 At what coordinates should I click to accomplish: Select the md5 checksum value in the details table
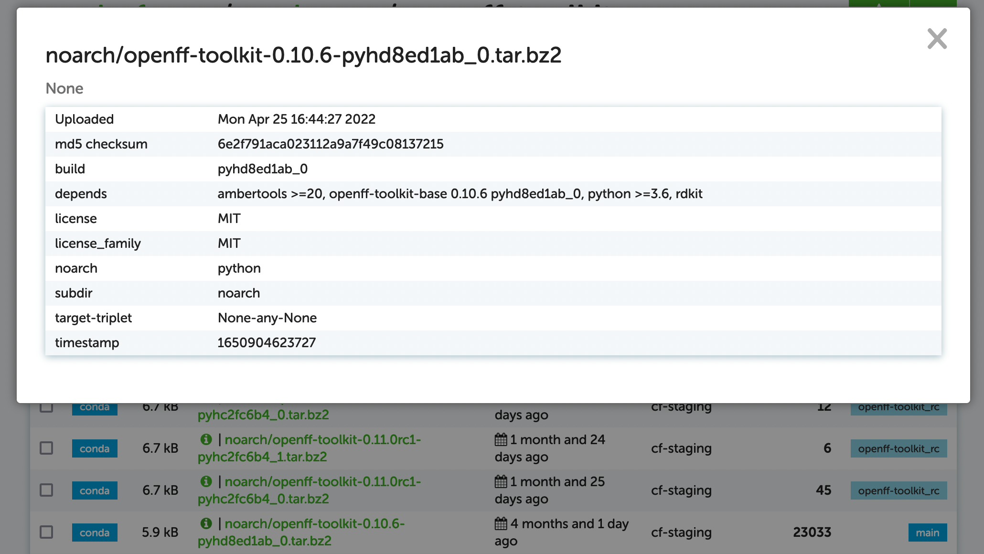(331, 144)
